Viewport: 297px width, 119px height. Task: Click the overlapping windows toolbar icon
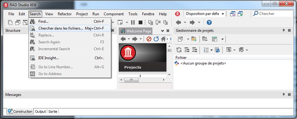(18, 23)
